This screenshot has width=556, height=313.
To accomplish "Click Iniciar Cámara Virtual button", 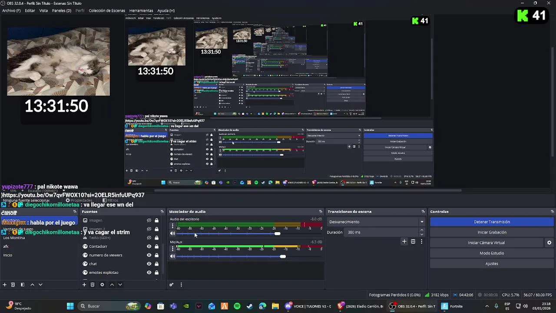I will [x=486, y=243].
